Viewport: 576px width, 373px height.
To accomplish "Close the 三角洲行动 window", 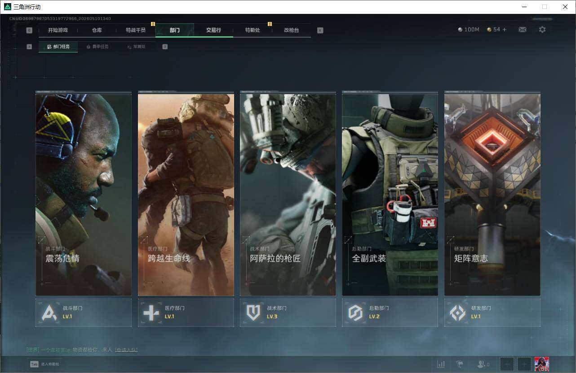I will coord(565,7).
